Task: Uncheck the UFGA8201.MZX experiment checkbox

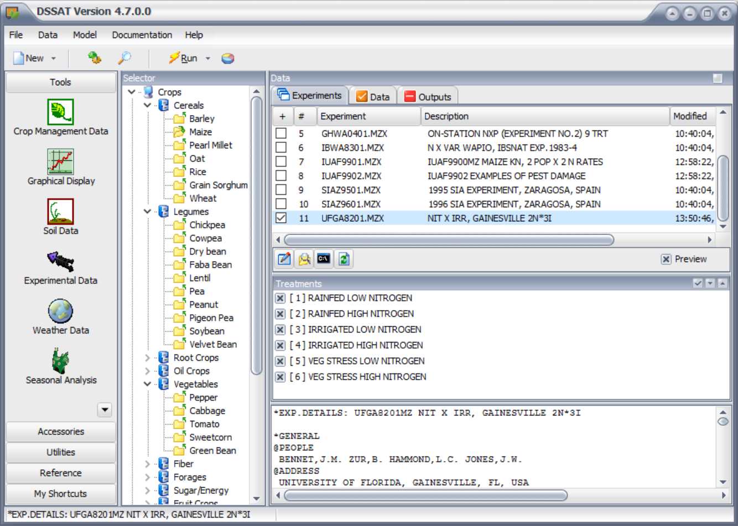Action: pyautogui.click(x=281, y=218)
